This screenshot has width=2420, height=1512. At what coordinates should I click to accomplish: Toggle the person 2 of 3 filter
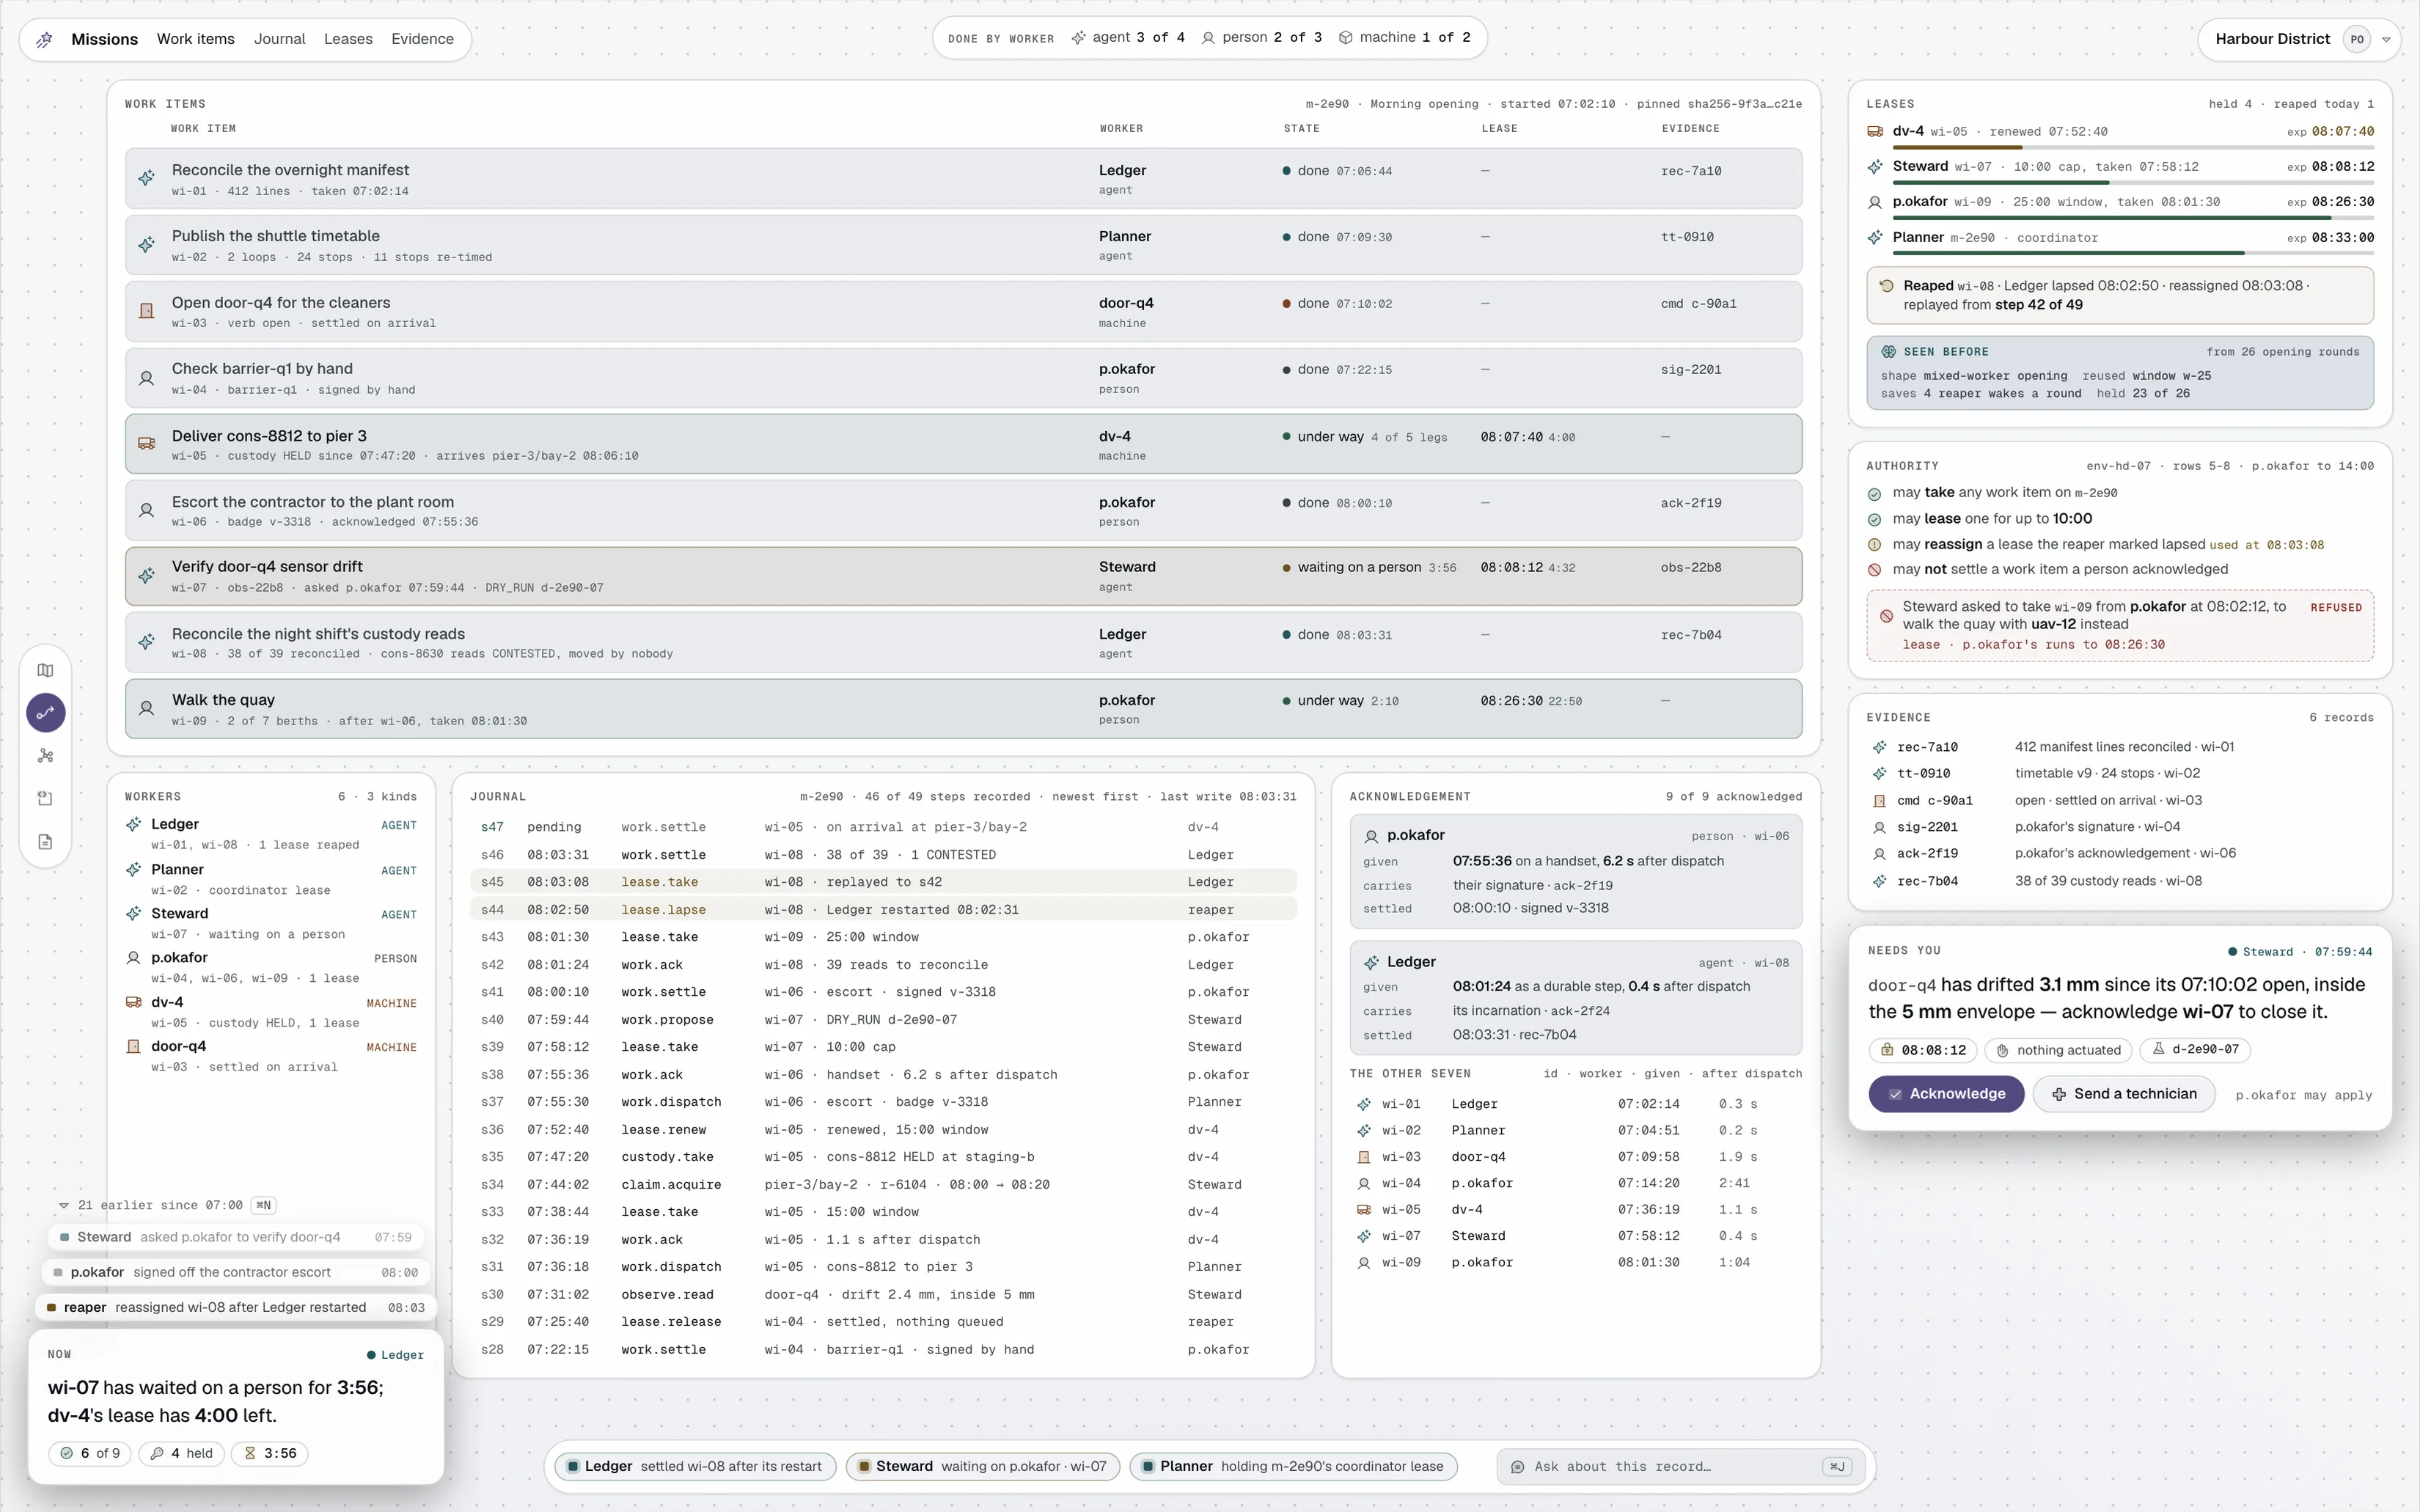tap(1262, 38)
